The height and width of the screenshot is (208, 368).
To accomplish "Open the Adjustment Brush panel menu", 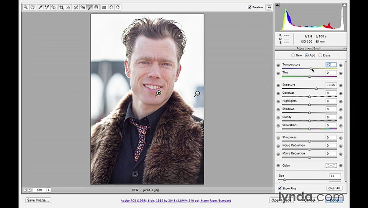I will [344, 48].
